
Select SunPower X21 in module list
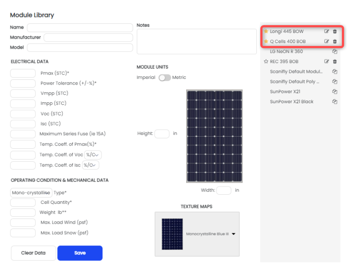(285, 91)
